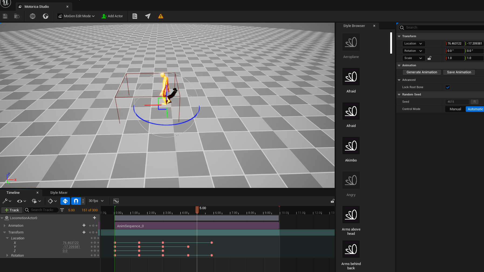Open the 30 fps frame rate dropdown
The image size is (484, 272).
[96, 201]
